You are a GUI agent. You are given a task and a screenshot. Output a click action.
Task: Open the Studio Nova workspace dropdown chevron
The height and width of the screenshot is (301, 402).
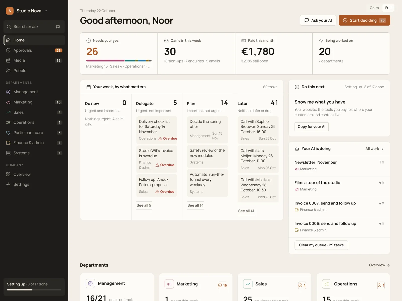46,11
